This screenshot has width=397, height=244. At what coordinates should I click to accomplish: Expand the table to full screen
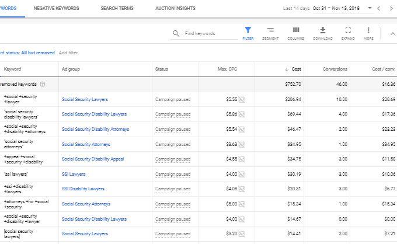[x=348, y=33]
